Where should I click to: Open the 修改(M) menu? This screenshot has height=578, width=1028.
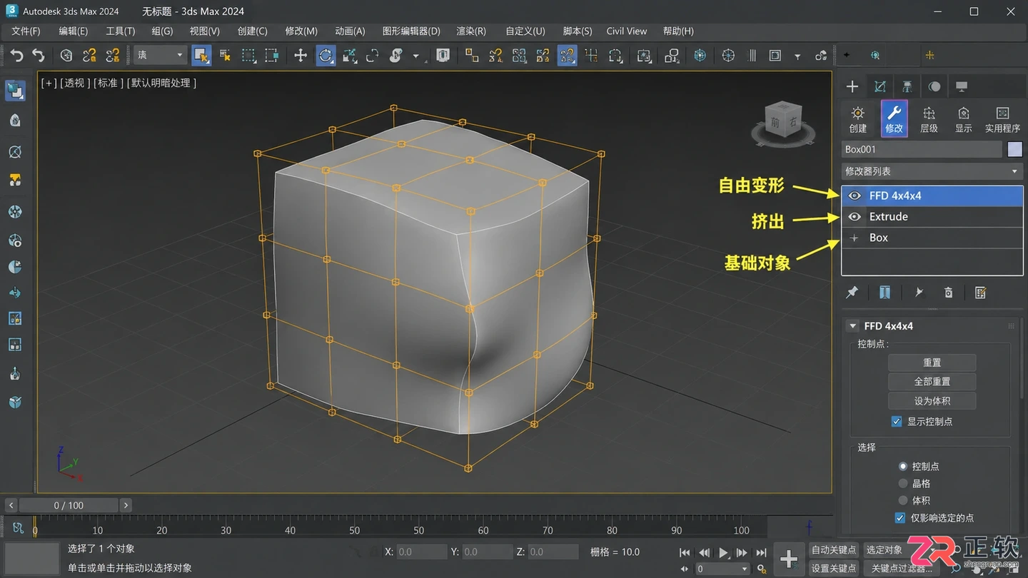[301, 31]
